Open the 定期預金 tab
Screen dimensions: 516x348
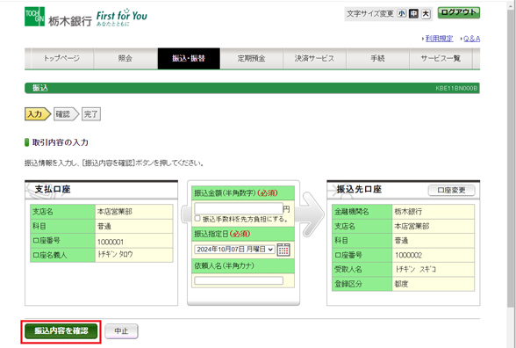(251, 58)
